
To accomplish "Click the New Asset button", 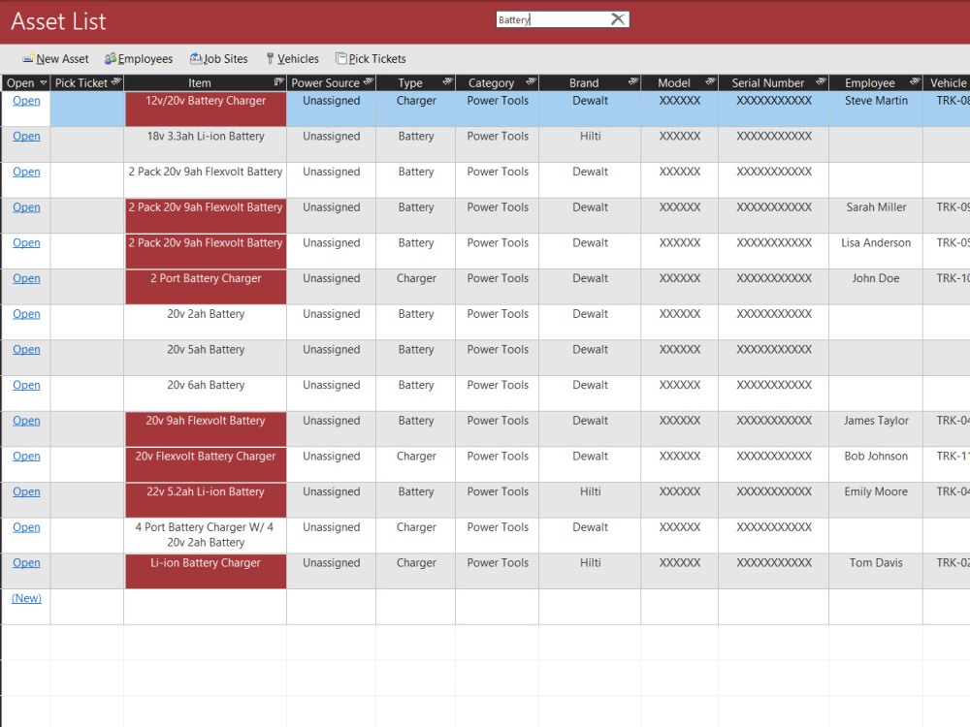I will coord(55,59).
